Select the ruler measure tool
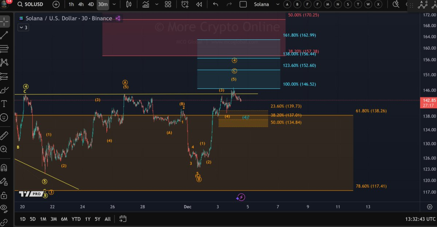The height and width of the screenshot is (227, 437). pos(4,136)
